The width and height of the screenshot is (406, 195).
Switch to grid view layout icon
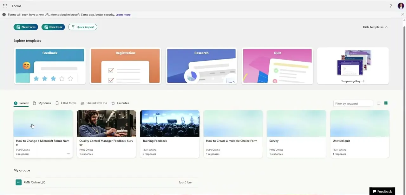pyautogui.click(x=386, y=103)
